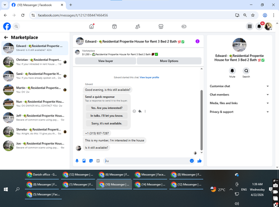This screenshot has width=279, height=207.
Task: Open the notifications bell with badge
Action: pyautogui.click(x=259, y=26)
